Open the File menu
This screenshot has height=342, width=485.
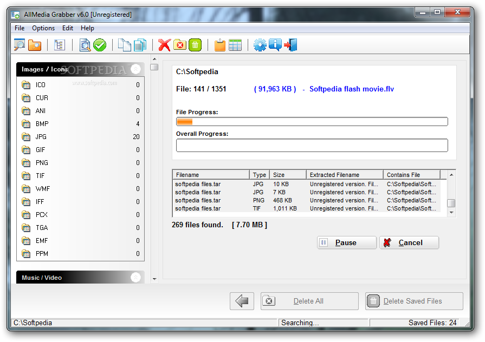pos(20,28)
